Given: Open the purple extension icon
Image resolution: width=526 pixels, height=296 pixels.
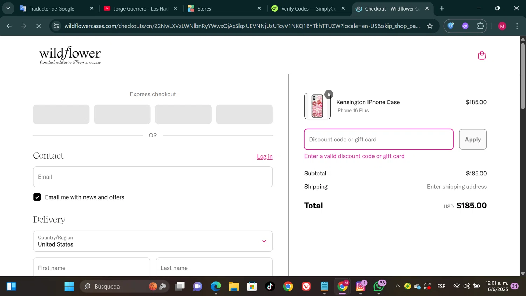Looking at the screenshot, I should pos(465,26).
